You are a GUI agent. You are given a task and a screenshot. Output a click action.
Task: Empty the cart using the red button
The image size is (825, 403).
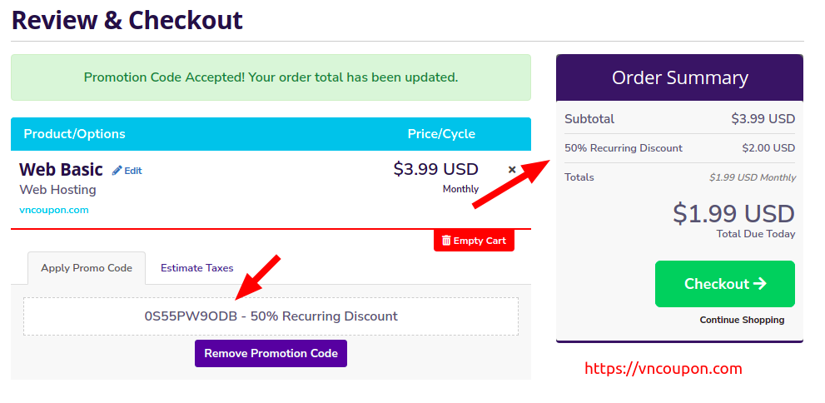(474, 241)
